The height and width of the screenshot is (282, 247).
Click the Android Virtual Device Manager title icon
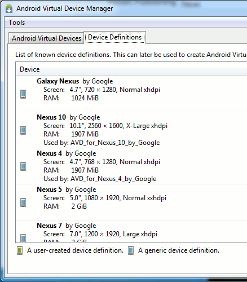(x=9, y=8)
